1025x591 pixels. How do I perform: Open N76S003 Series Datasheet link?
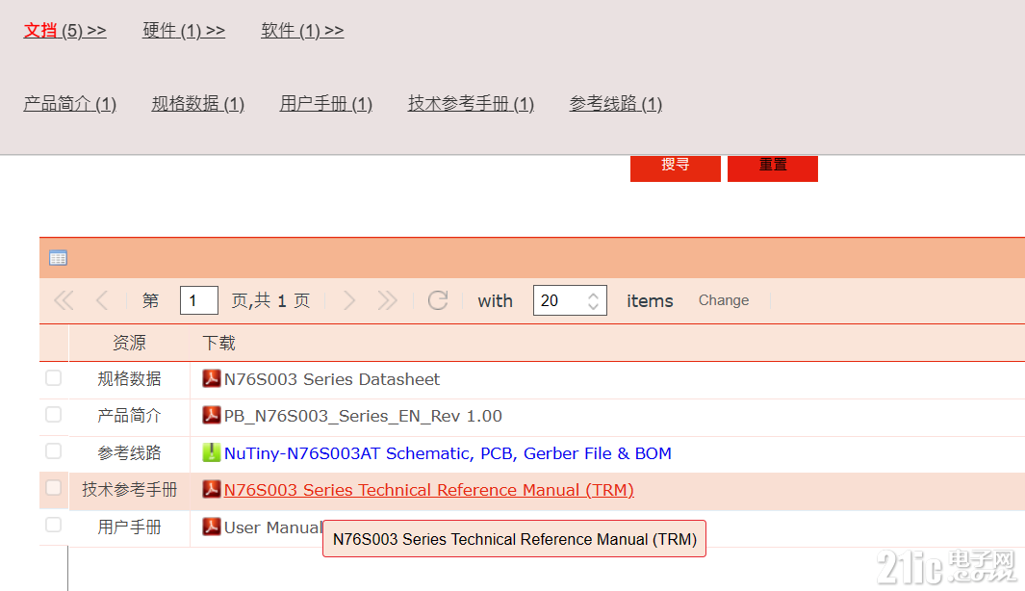(x=332, y=379)
